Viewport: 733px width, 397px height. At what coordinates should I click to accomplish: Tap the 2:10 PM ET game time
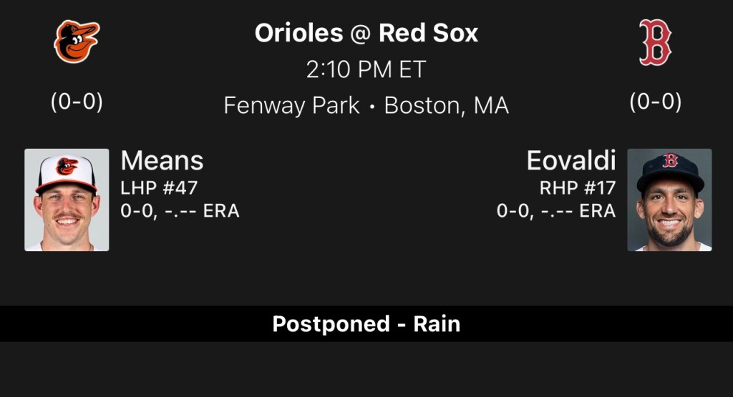coord(366,69)
